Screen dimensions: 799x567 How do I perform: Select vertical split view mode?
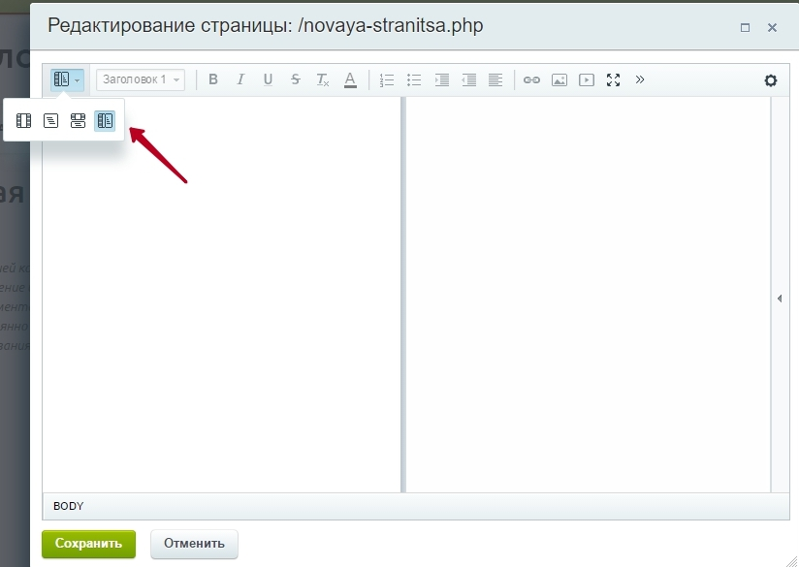(105, 121)
